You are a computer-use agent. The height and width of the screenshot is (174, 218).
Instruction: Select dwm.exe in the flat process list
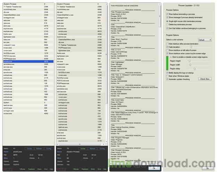point(28,26)
